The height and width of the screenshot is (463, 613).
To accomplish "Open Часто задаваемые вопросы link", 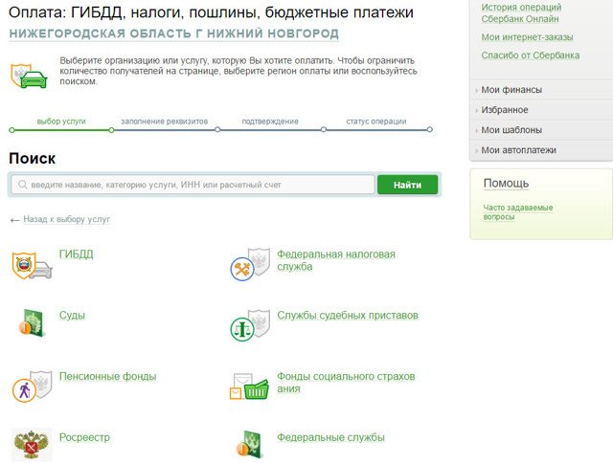I will [518, 212].
